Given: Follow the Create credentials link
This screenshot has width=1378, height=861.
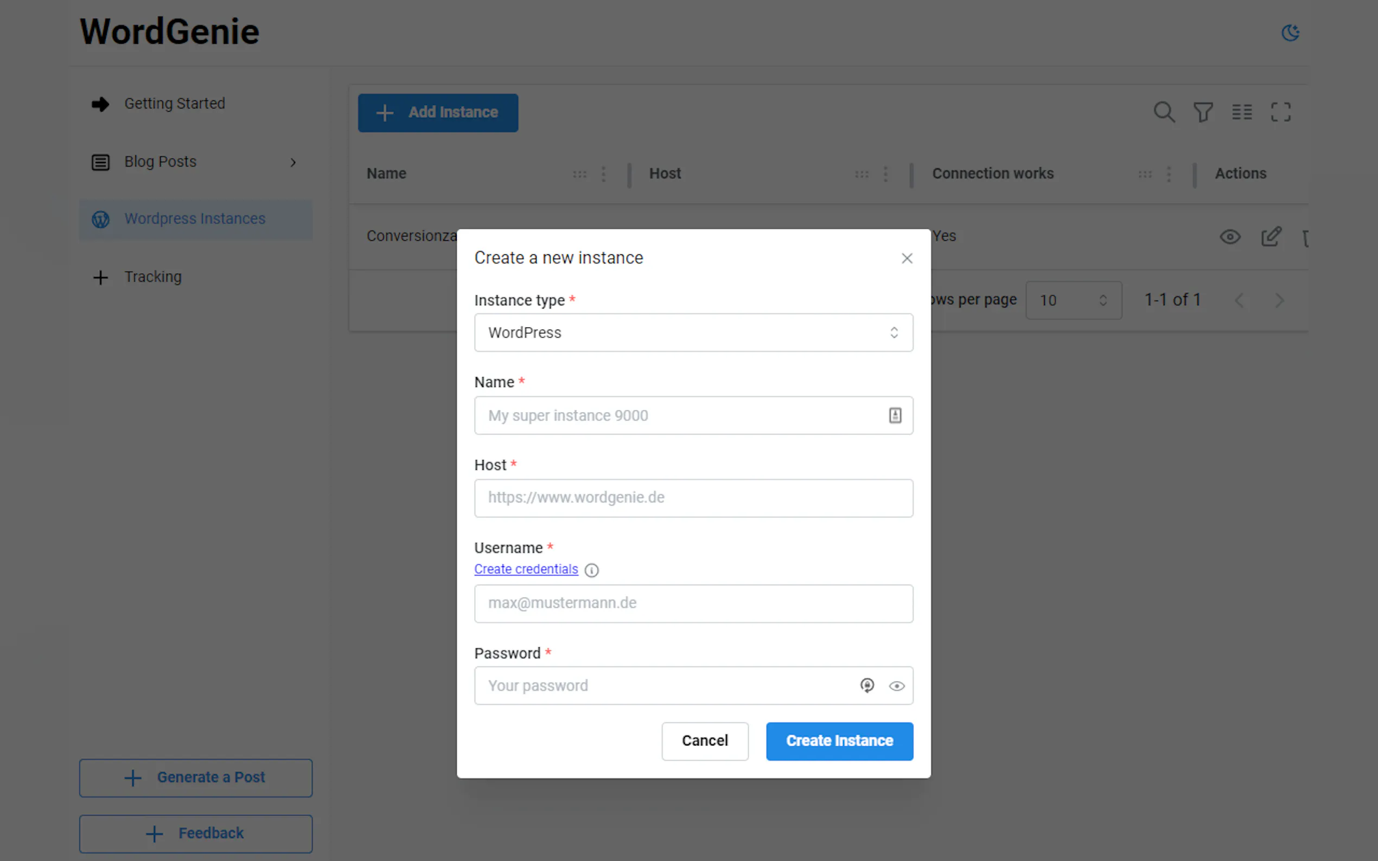Looking at the screenshot, I should 526,569.
